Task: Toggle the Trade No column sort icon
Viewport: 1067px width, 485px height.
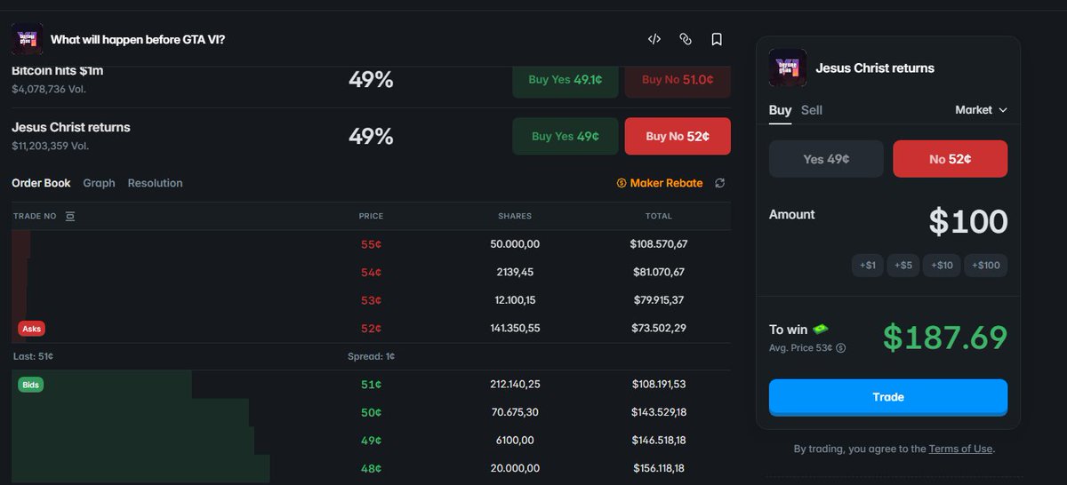Action: point(70,216)
